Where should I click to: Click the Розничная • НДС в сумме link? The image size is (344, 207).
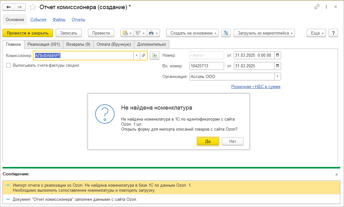coord(255,86)
